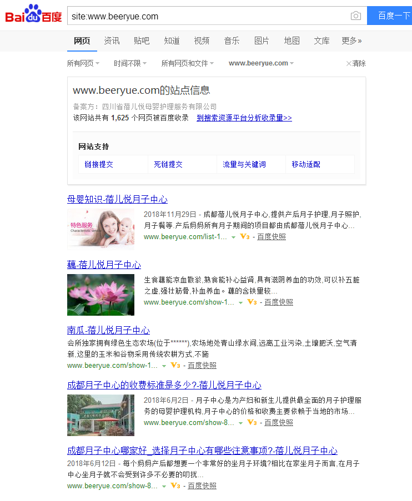Click green show-8 URL under 收费标准 result
This screenshot has height=501, width=412.
point(189,422)
